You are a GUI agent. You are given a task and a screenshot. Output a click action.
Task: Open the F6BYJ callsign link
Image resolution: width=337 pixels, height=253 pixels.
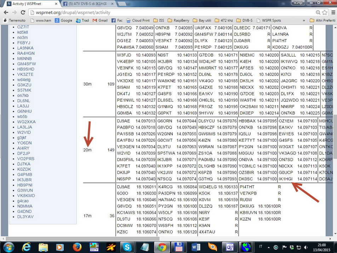(x=24, y=43)
